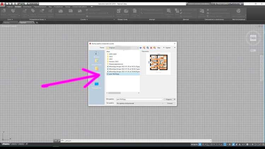This screenshot has height=149, width=265.
Task: Expand the Ссылка ribbon panel
Action: coord(84,19)
